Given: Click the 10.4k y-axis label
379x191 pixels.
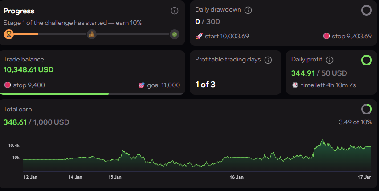Looking at the screenshot, I should click(x=14, y=146).
